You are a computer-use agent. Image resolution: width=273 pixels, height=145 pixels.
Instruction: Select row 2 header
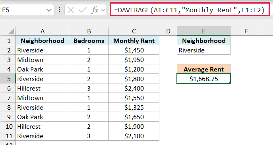(x=8, y=50)
